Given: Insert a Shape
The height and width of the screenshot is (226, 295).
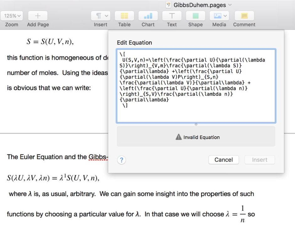Looking at the screenshot, I should coord(195,16).
